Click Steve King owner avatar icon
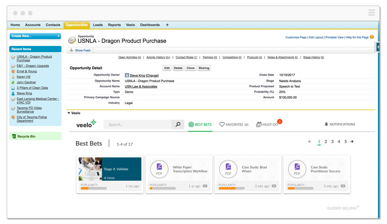Image resolution: width=387 pixels, height=224 pixels. click(127, 75)
